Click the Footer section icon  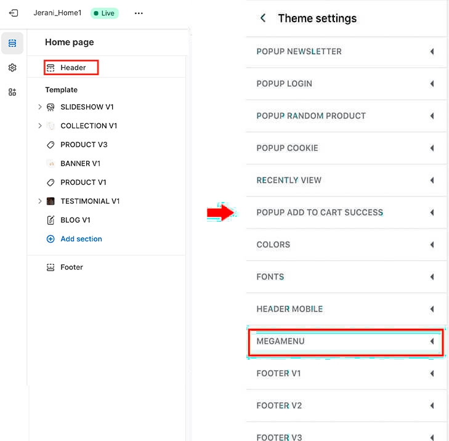coord(51,267)
